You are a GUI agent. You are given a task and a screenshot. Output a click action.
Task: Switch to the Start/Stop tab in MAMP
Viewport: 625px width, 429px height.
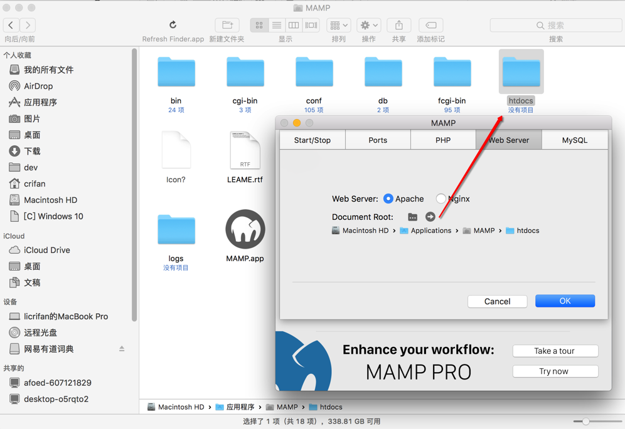point(312,140)
